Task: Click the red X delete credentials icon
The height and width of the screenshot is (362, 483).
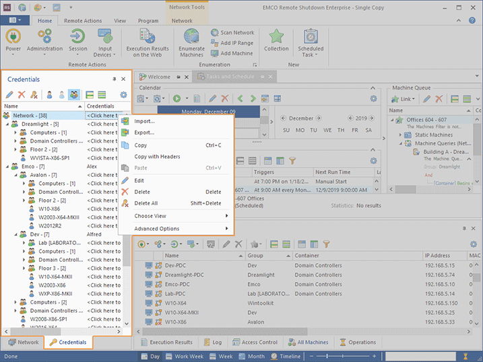Action: point(22,95)
